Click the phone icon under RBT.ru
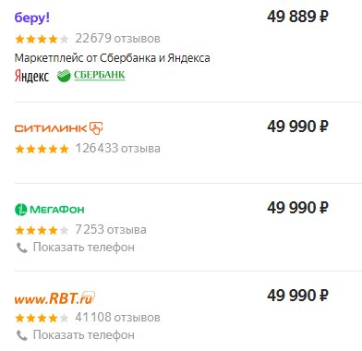Image resolution: width=362 pixels, height=351 pixels. tap(22, 335)
